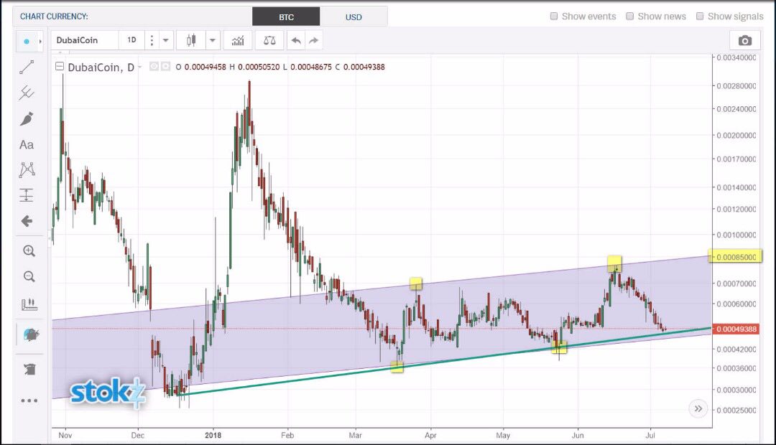This screenshot has height=445, width=776.
Task: Click the yellow marker at late-May low
Action: pyautogui.click(x=559, y=347)
